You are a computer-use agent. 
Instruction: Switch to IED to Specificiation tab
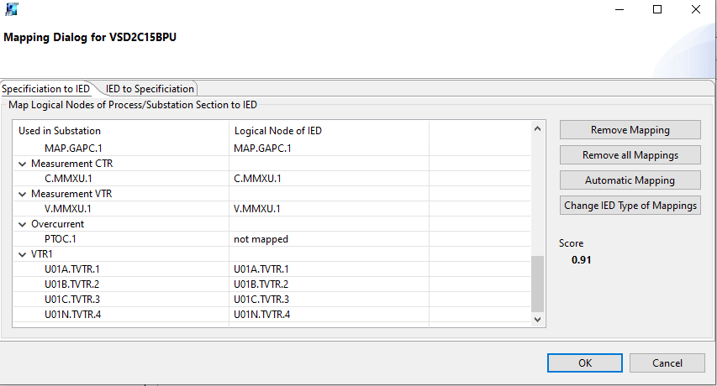point(150,88)
